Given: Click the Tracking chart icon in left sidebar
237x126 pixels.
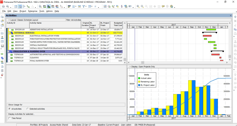Looking at the screenshot, I should tap(2, 46).
